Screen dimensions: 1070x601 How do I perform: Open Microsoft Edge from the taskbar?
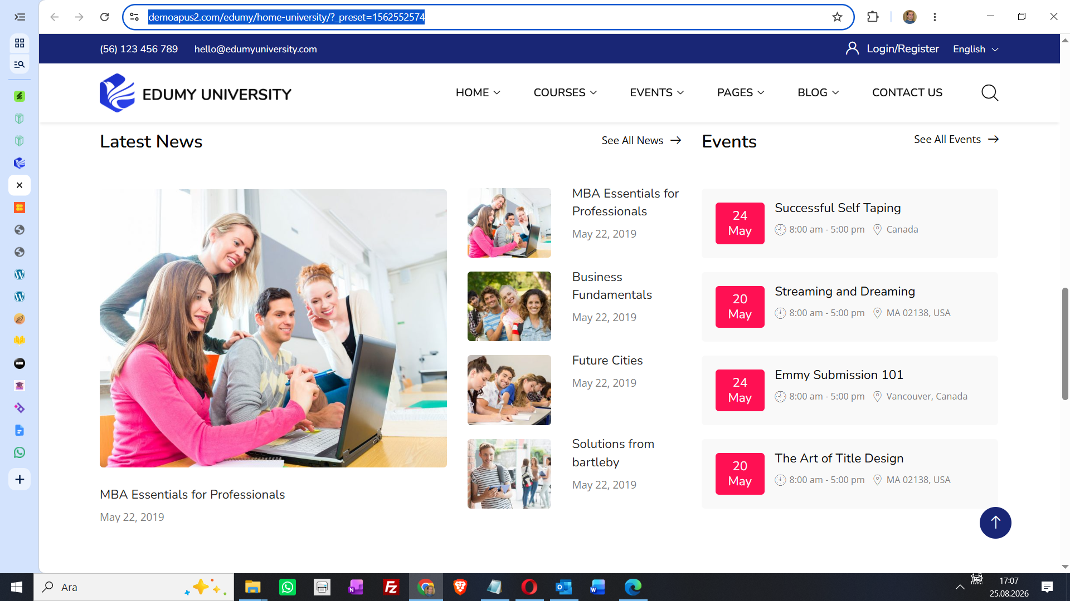(x=633, y=587)
